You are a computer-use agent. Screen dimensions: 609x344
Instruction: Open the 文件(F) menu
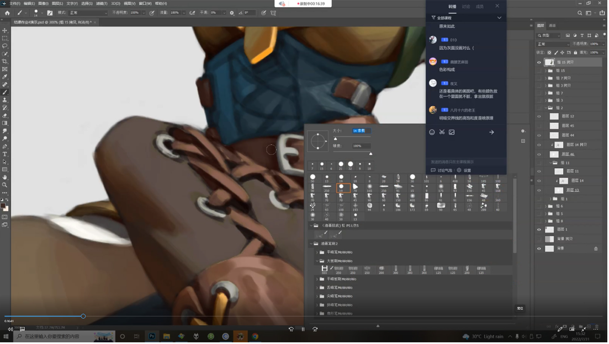coord(15,3)
